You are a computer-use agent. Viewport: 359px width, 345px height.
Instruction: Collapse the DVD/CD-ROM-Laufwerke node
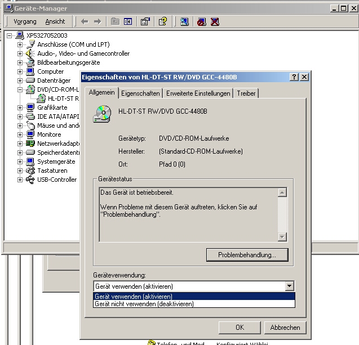(x=20, y=89)
